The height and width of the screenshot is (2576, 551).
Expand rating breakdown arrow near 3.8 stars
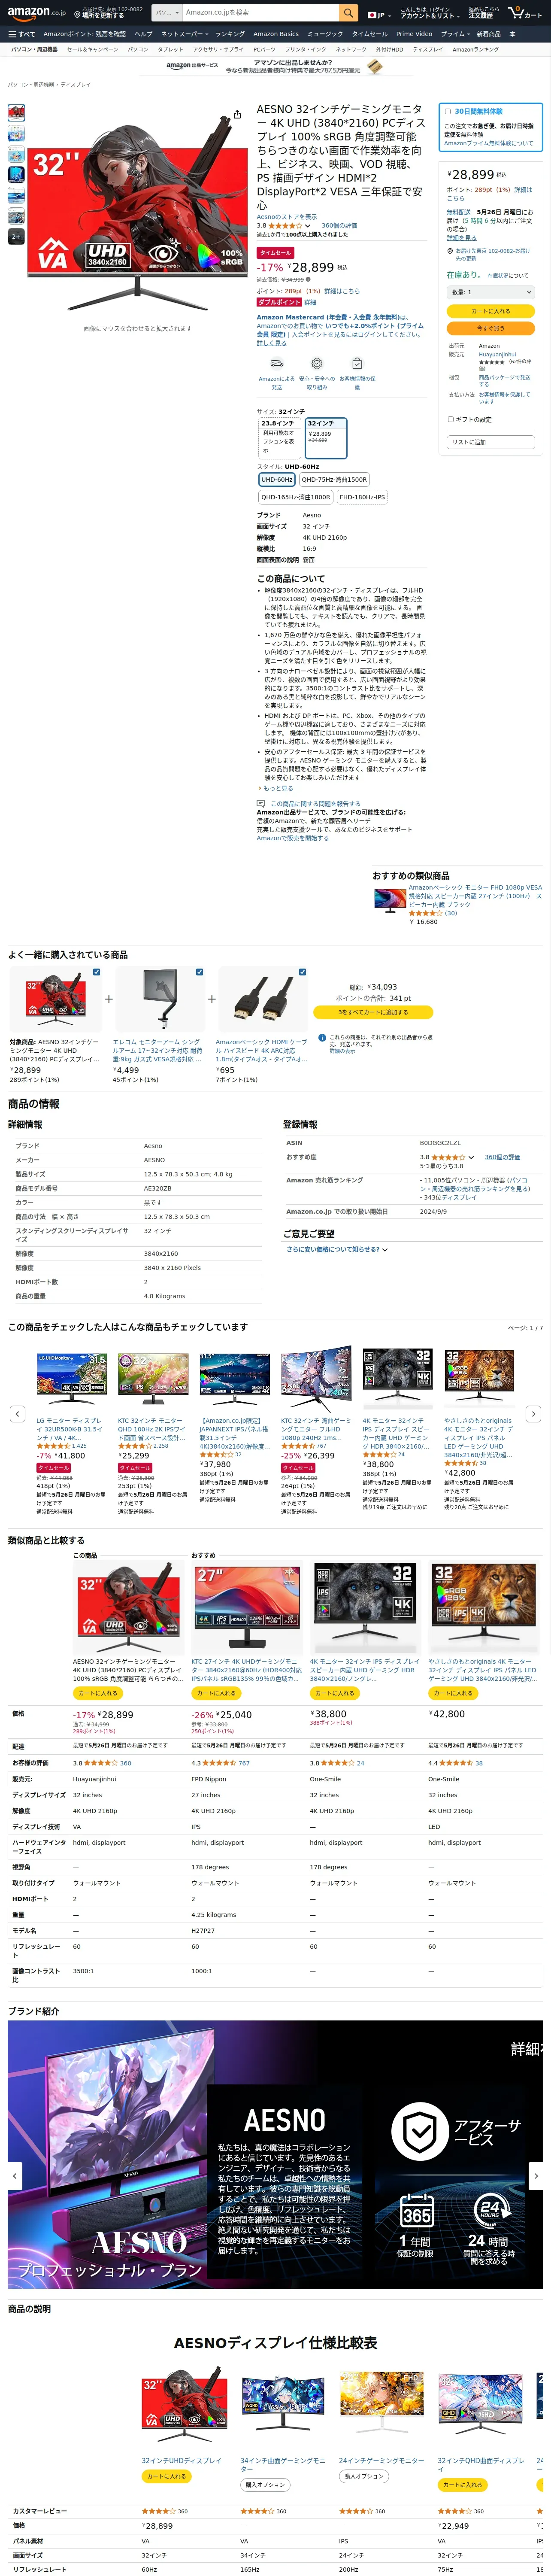[308, 226]
